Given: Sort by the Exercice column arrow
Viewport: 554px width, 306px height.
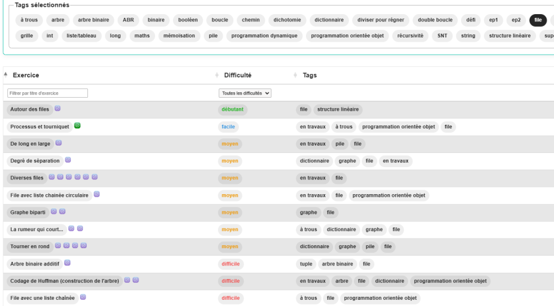Looking at the screenshot, I should (6, 75).
